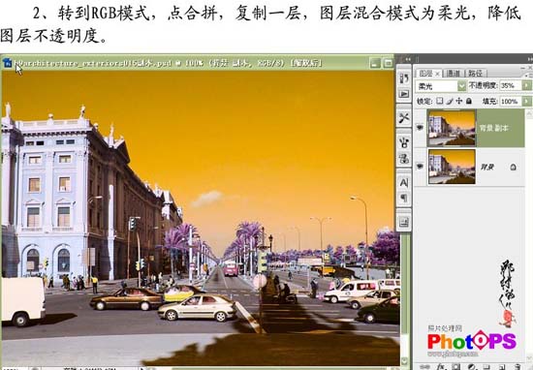Open the opacity slider arrow beside 35%
The width and height of the screenshot is (533, 370).
[x=526, y=85]
